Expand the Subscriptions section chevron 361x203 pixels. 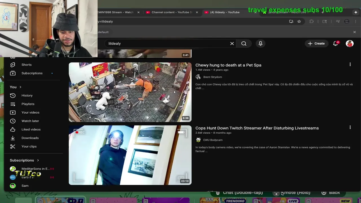pos(38,160)
